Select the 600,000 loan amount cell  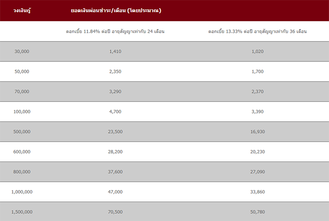(22, 151)
